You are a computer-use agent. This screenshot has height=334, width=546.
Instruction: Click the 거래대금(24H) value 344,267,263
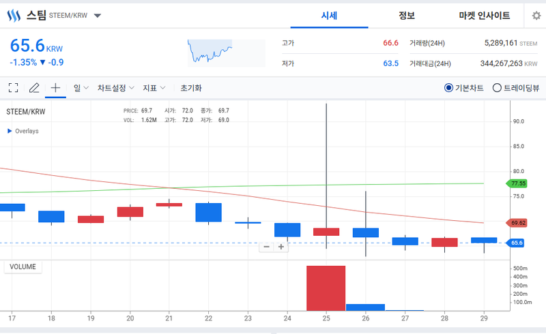tap(502, 63)
